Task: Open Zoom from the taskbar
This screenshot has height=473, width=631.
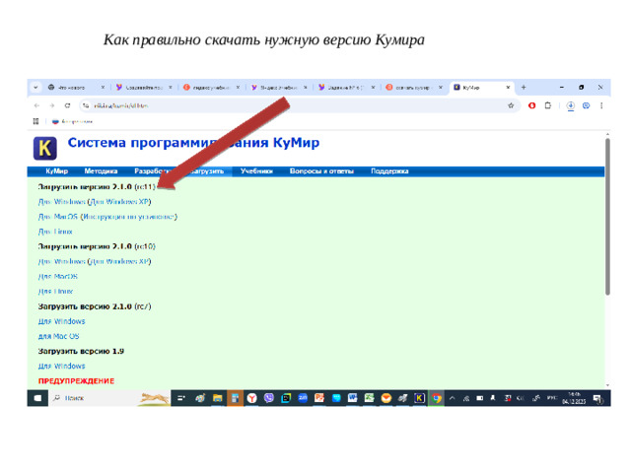Action: point(303,398)
